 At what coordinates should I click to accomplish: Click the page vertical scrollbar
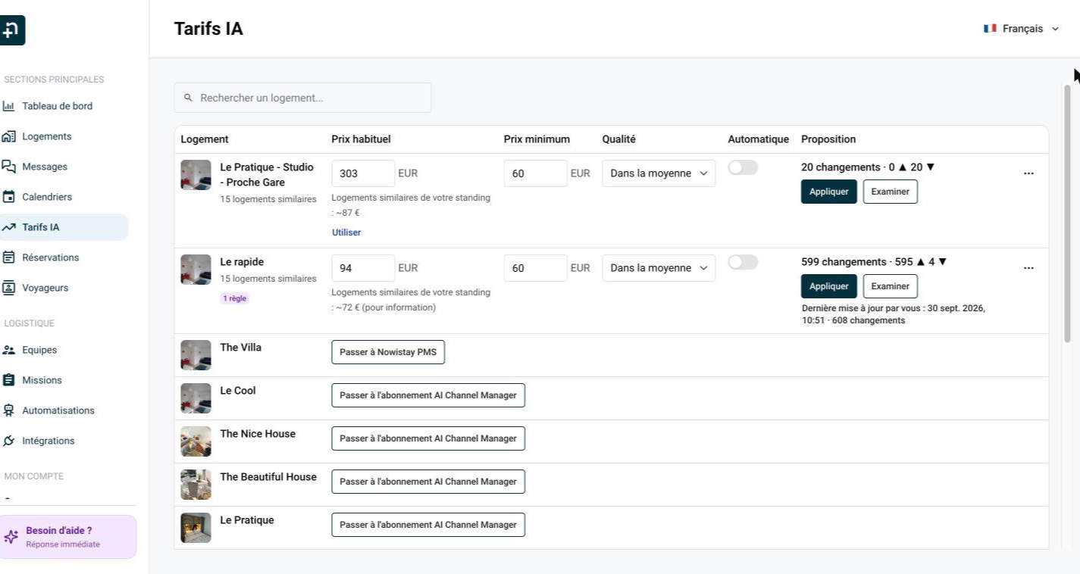pos(1068,212)
